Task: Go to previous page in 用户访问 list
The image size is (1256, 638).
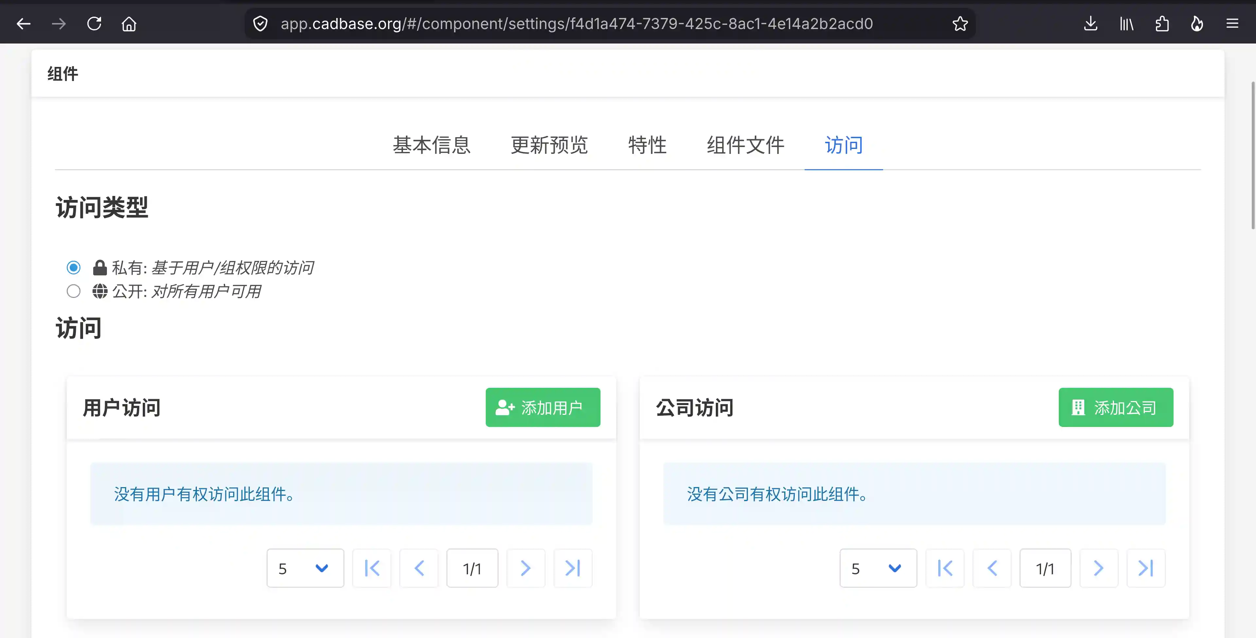Action: pos(419,568)
